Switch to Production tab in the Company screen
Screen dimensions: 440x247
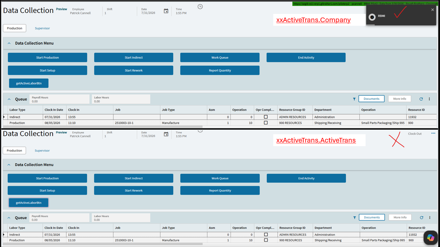point(15,28)
